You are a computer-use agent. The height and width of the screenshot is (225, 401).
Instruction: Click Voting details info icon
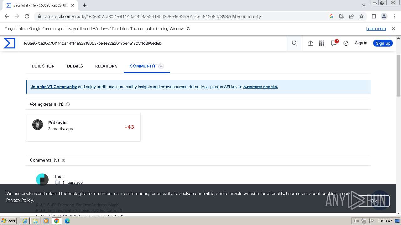tap(68, 104)
